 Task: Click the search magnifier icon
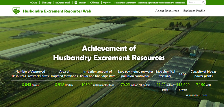[203, 2]
